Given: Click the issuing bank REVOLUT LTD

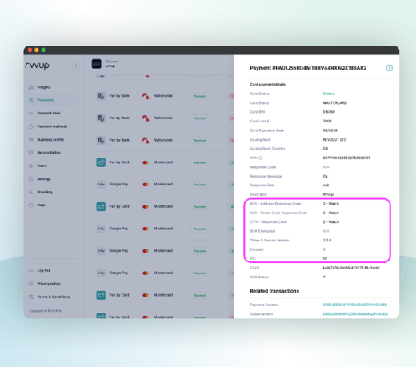Looking at the screenshot, I should pos(334,140).
